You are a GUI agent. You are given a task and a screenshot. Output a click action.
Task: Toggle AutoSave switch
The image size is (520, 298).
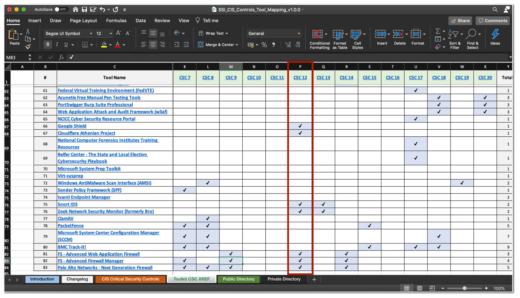[61, 10]
